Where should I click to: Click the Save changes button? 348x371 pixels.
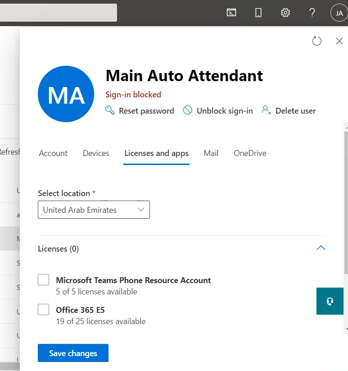[73, 353]
